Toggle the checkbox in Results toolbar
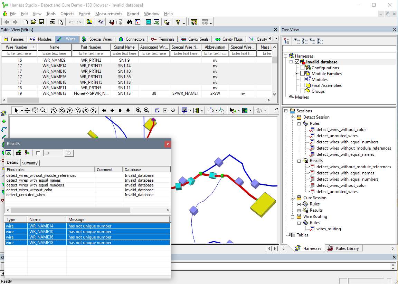Screen dimensions: 398x284 [x=38, y=153]
